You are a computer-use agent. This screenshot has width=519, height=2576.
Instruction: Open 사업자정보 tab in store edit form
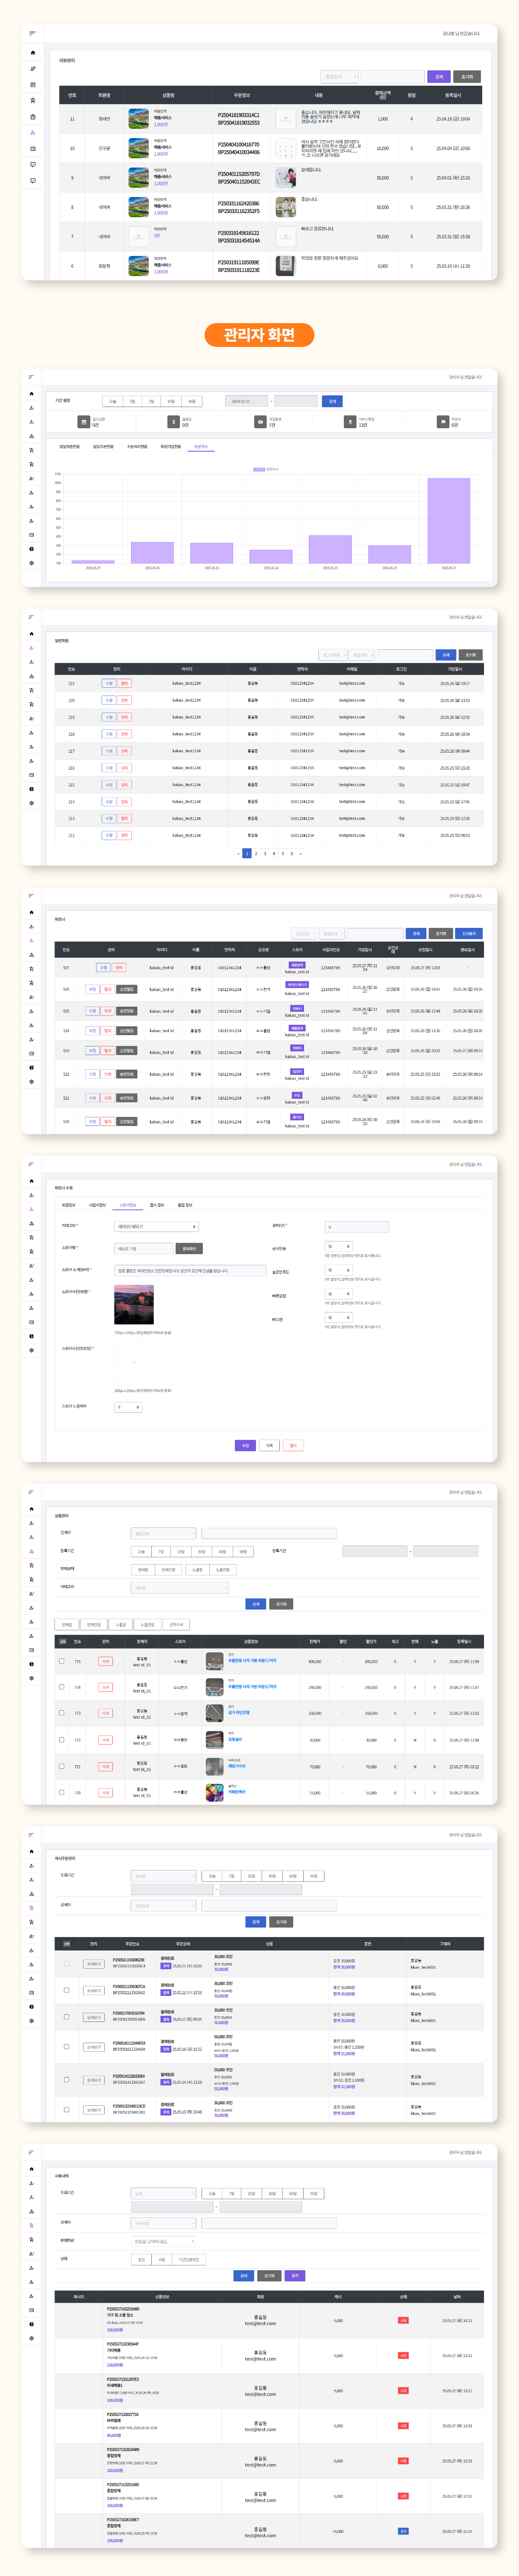pos(97,1205)
